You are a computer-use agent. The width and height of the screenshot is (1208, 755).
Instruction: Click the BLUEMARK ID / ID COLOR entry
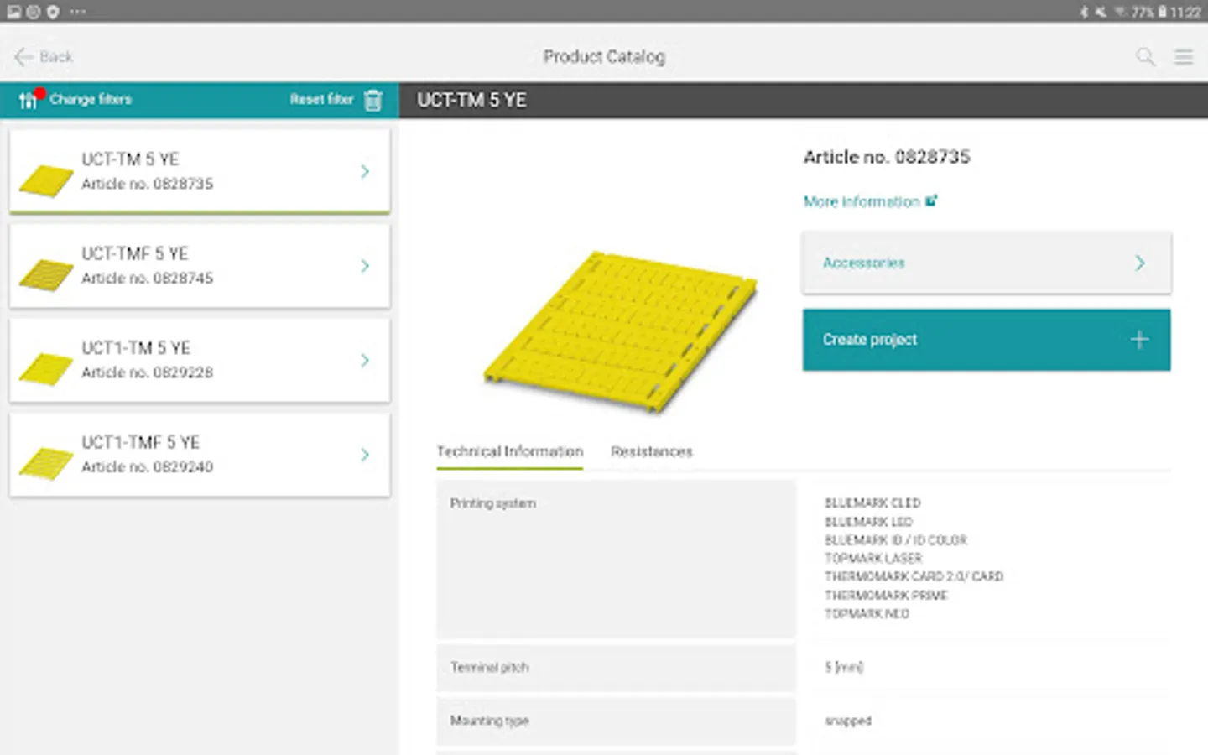coord(896,539)
